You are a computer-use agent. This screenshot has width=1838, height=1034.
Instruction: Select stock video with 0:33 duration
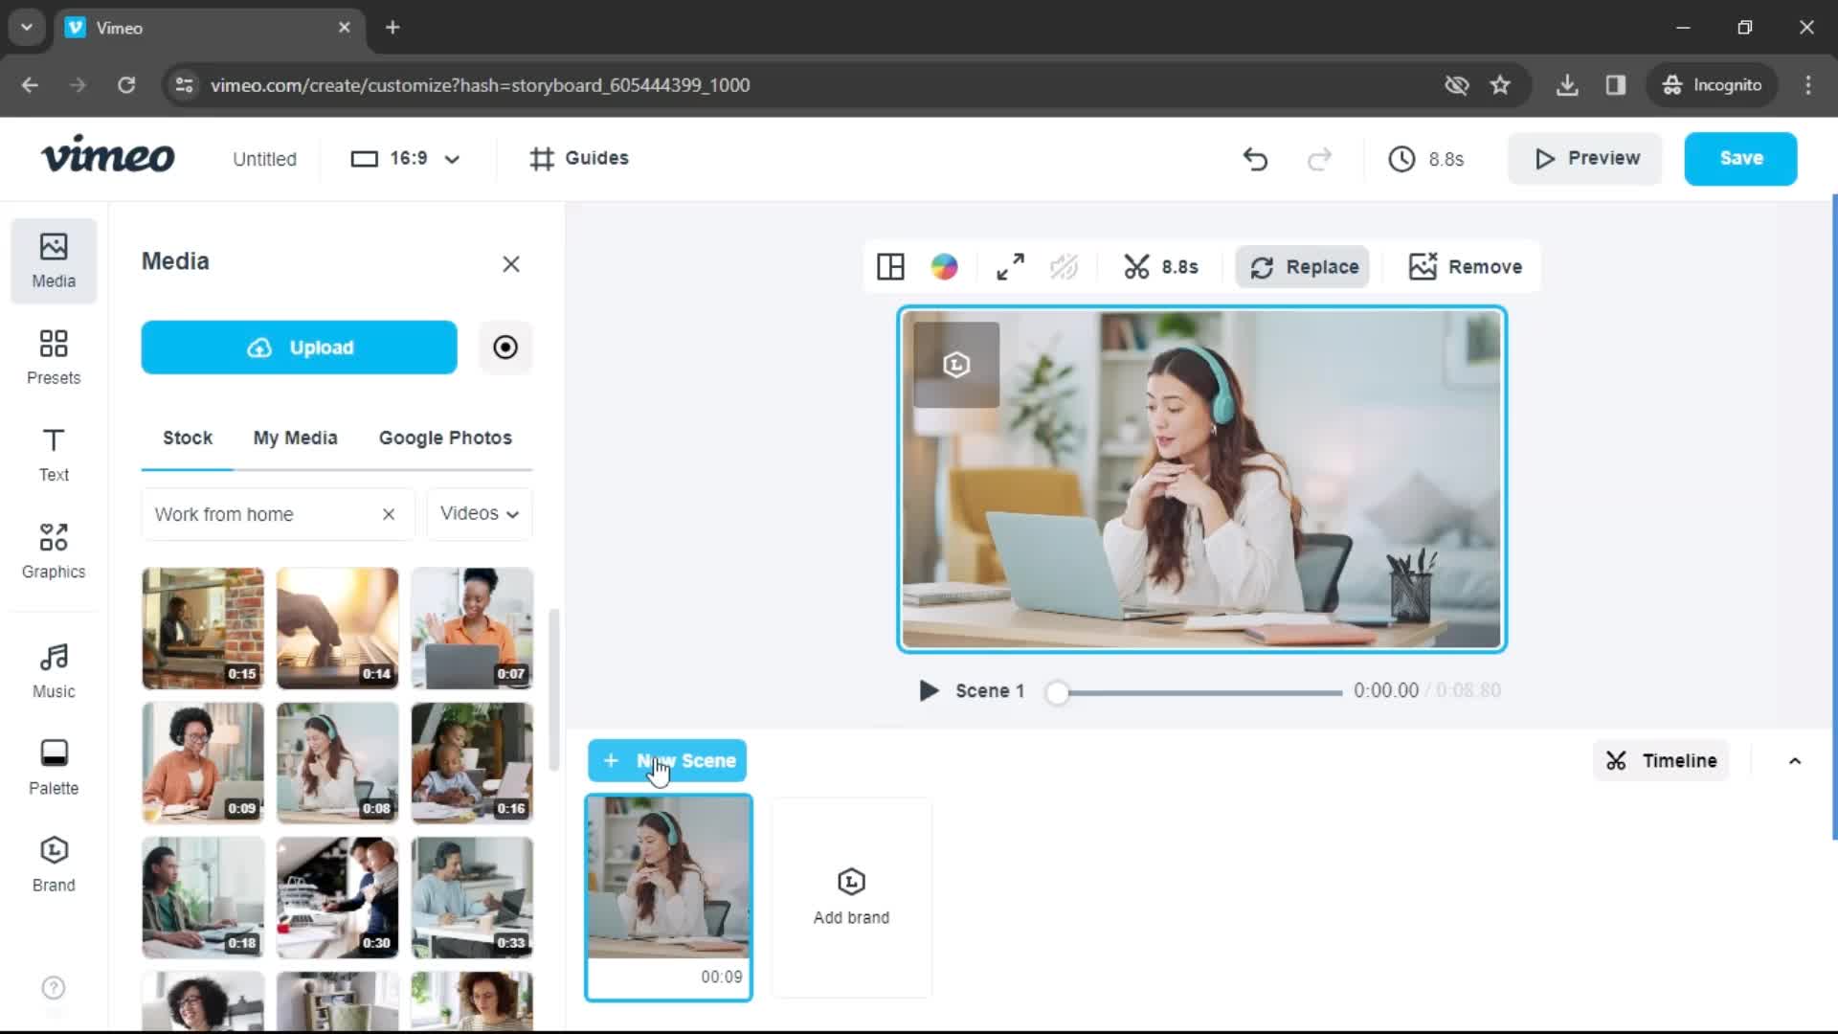[x=472, y=898]
